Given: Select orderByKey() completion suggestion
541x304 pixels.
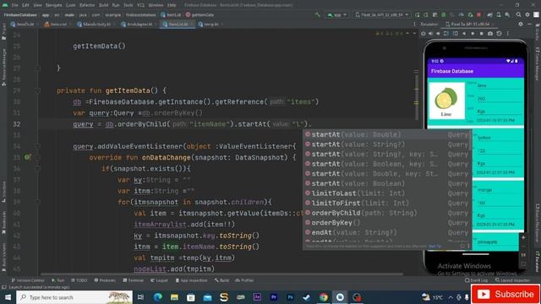Looking at the screenshot, I should pos(387,223).
